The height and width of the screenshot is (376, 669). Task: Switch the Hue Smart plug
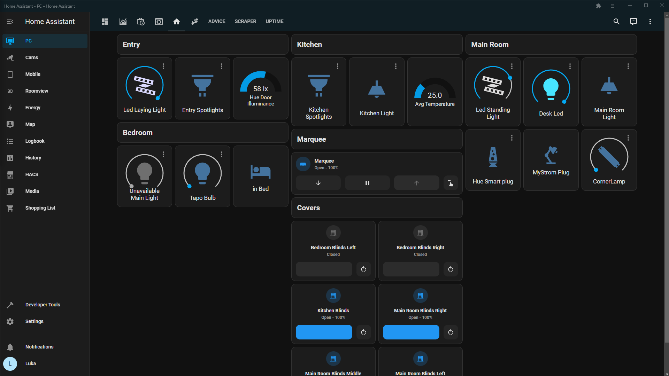(x=492, y=157)
